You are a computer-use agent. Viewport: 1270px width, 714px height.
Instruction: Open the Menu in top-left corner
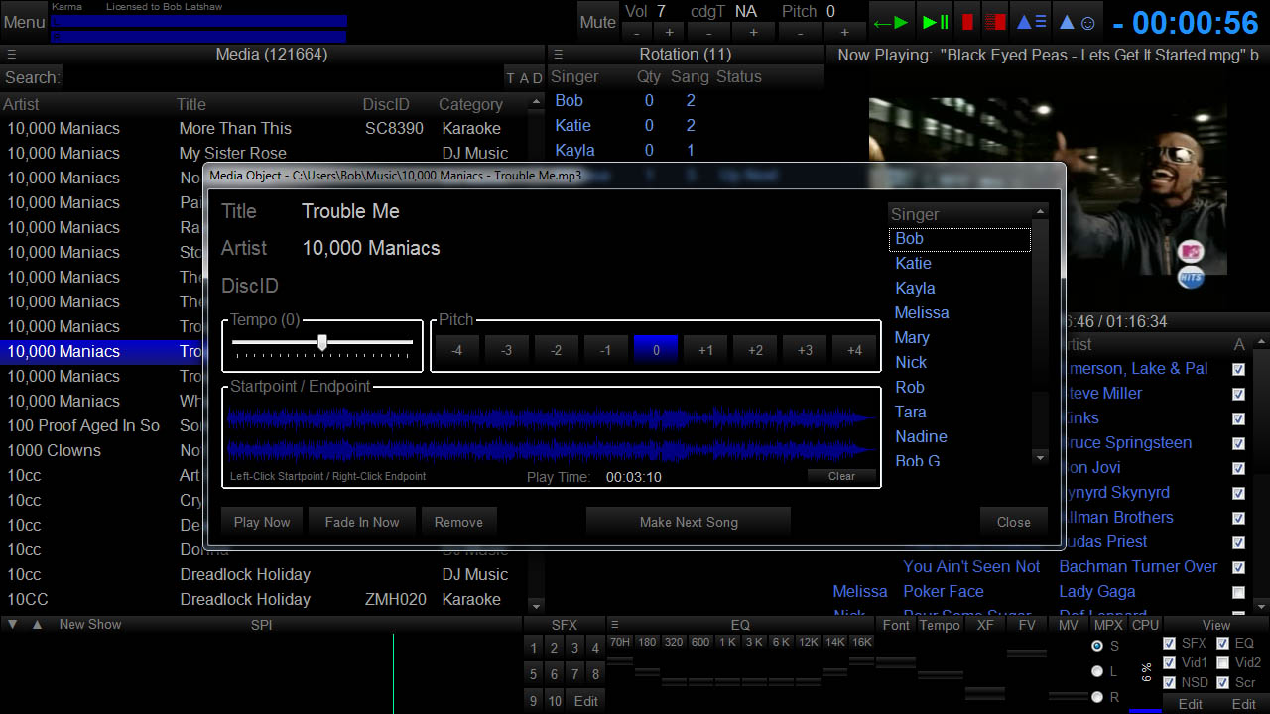pos(24,22)
